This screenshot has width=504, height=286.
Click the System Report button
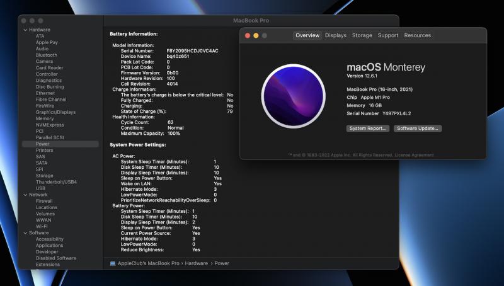pyautogui.click(x=368, y=129)
